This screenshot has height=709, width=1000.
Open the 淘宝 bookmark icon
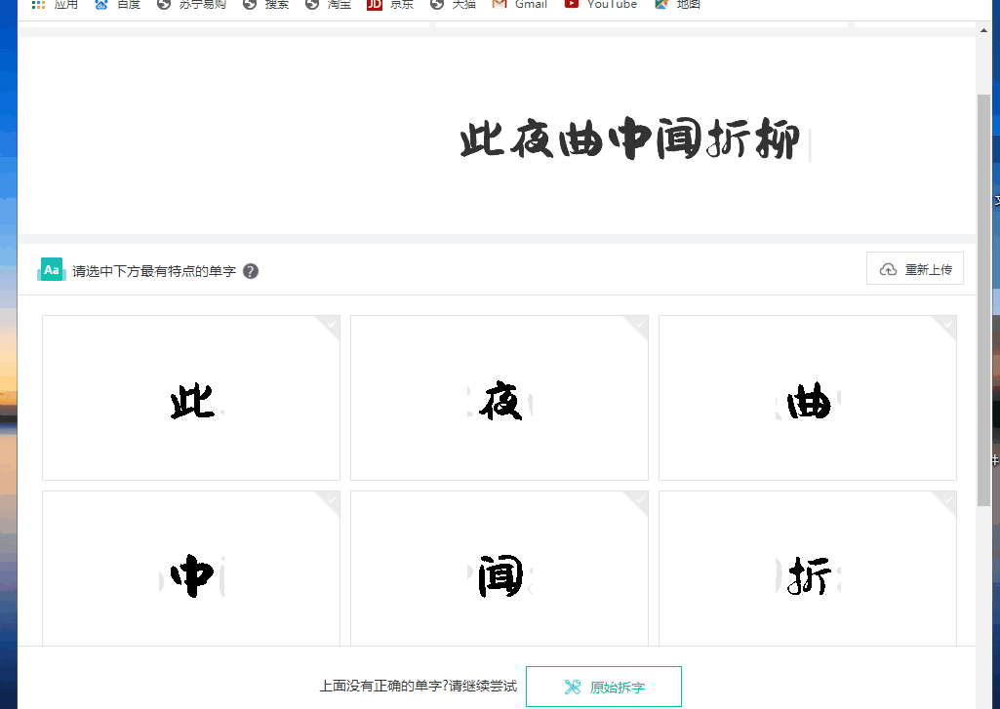click(x=314, y=4)
